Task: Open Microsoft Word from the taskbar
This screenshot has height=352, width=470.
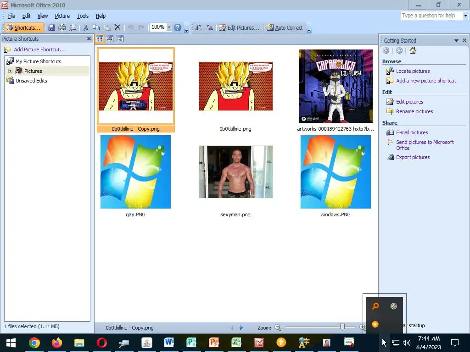Action: coord(169,343)
